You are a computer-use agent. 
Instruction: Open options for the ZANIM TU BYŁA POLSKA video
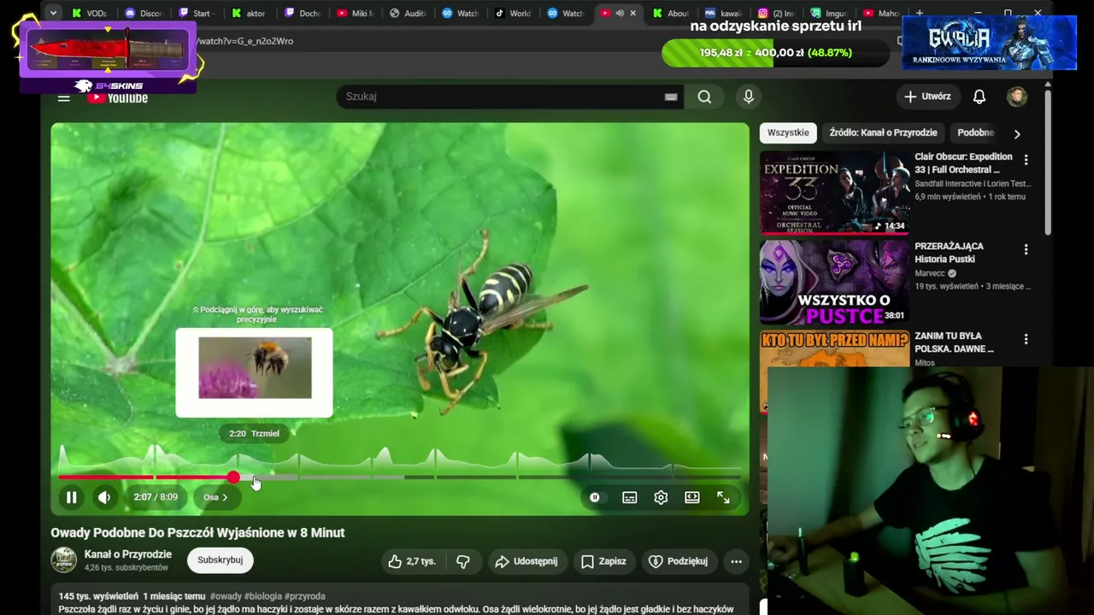click(x=1026, y=339)
